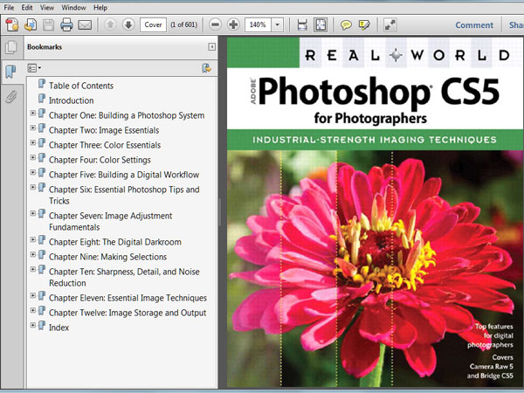The height and width of the screenshot is (393, 524).
Task: Open the bookmarks options menu
Action: point(34,68)
